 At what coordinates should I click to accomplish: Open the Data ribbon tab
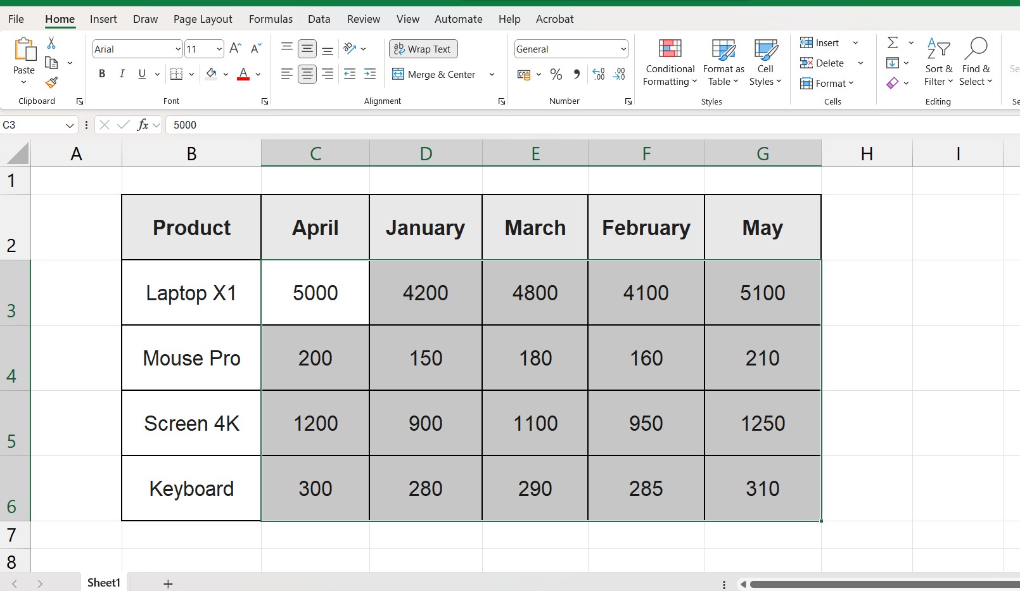(319, 19)
